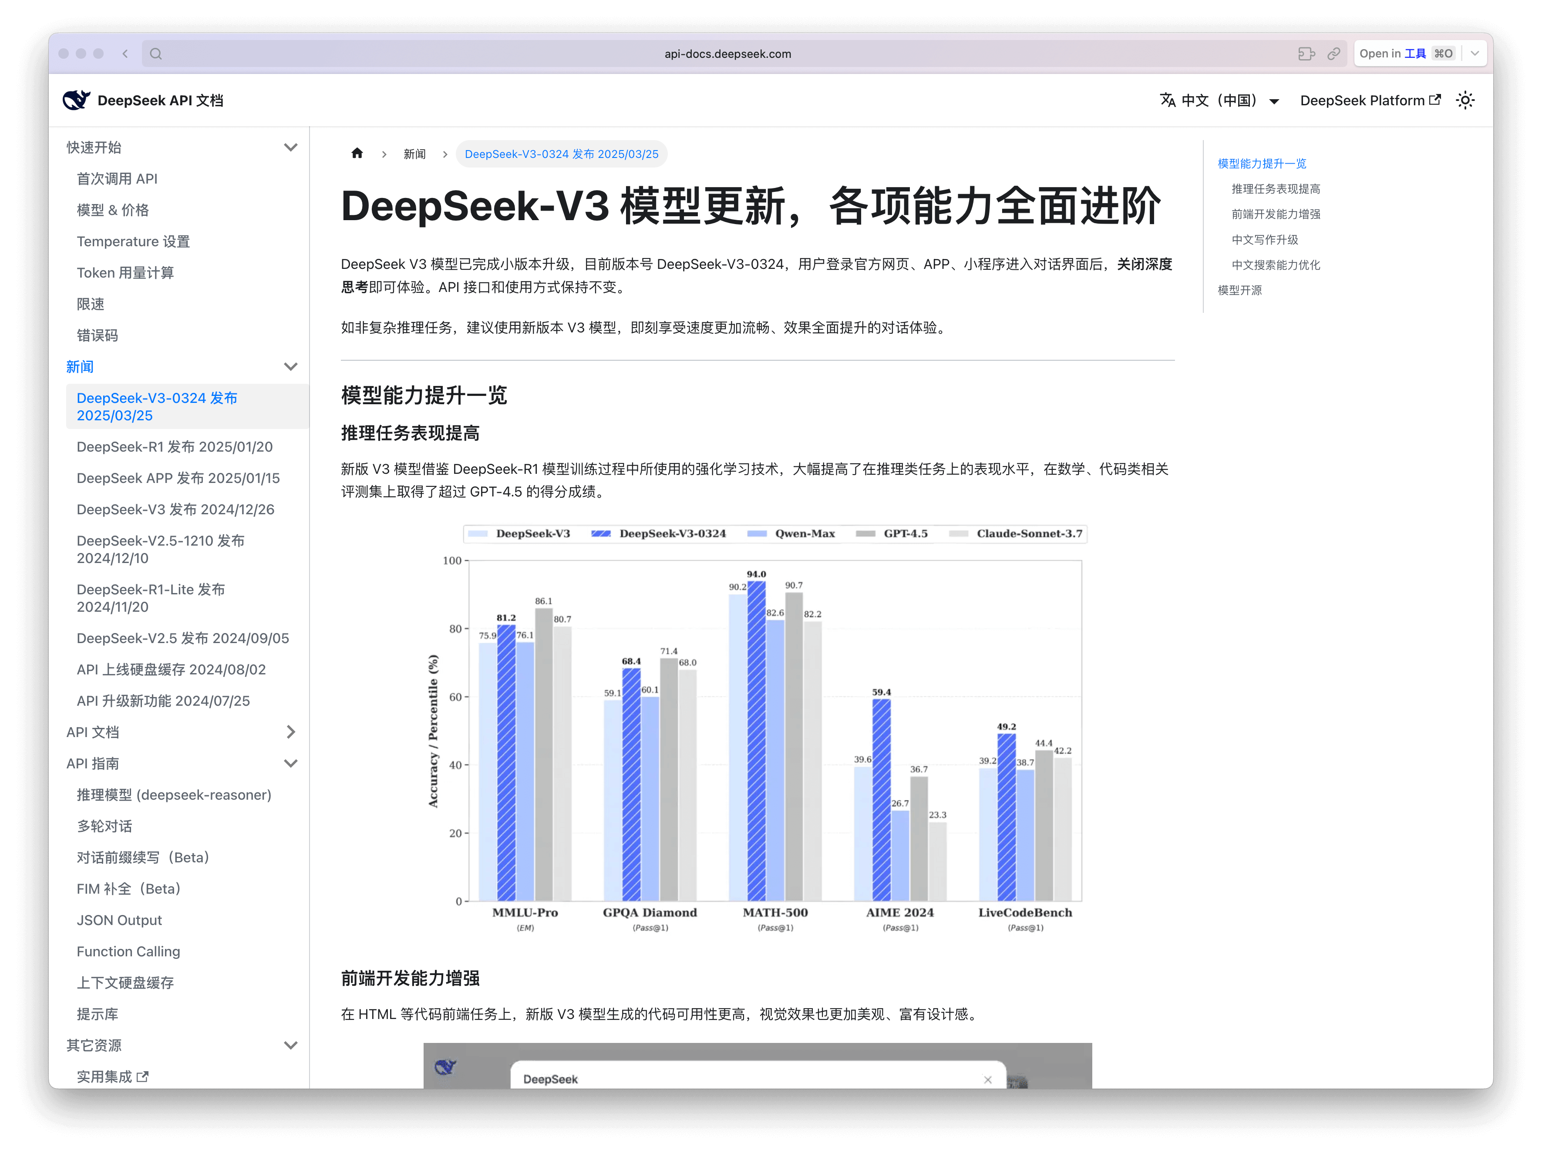Viewport: 1542px width, 1153px height.
Task: Click the api-docs.deepseek.com address bar
Action: click(x=727, y=54)
